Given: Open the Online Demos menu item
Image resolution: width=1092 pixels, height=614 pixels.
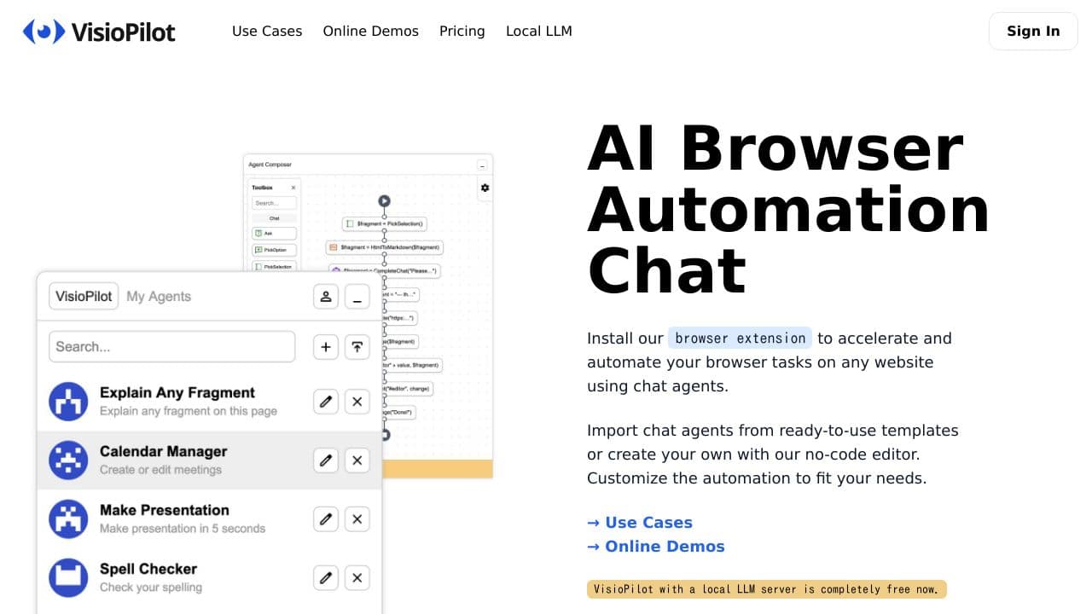Looking at the screenshot, I should [x=370, y=32].
